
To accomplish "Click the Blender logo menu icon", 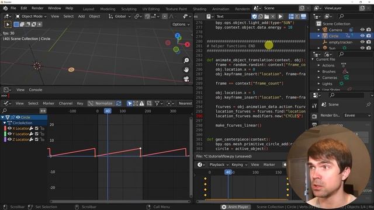I will [5, 8].
